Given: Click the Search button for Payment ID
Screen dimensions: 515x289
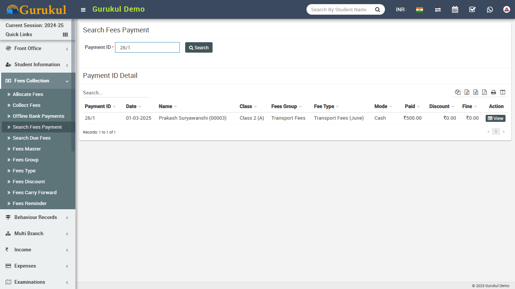Looking at the screenshot, I should (x=199, y=47).
